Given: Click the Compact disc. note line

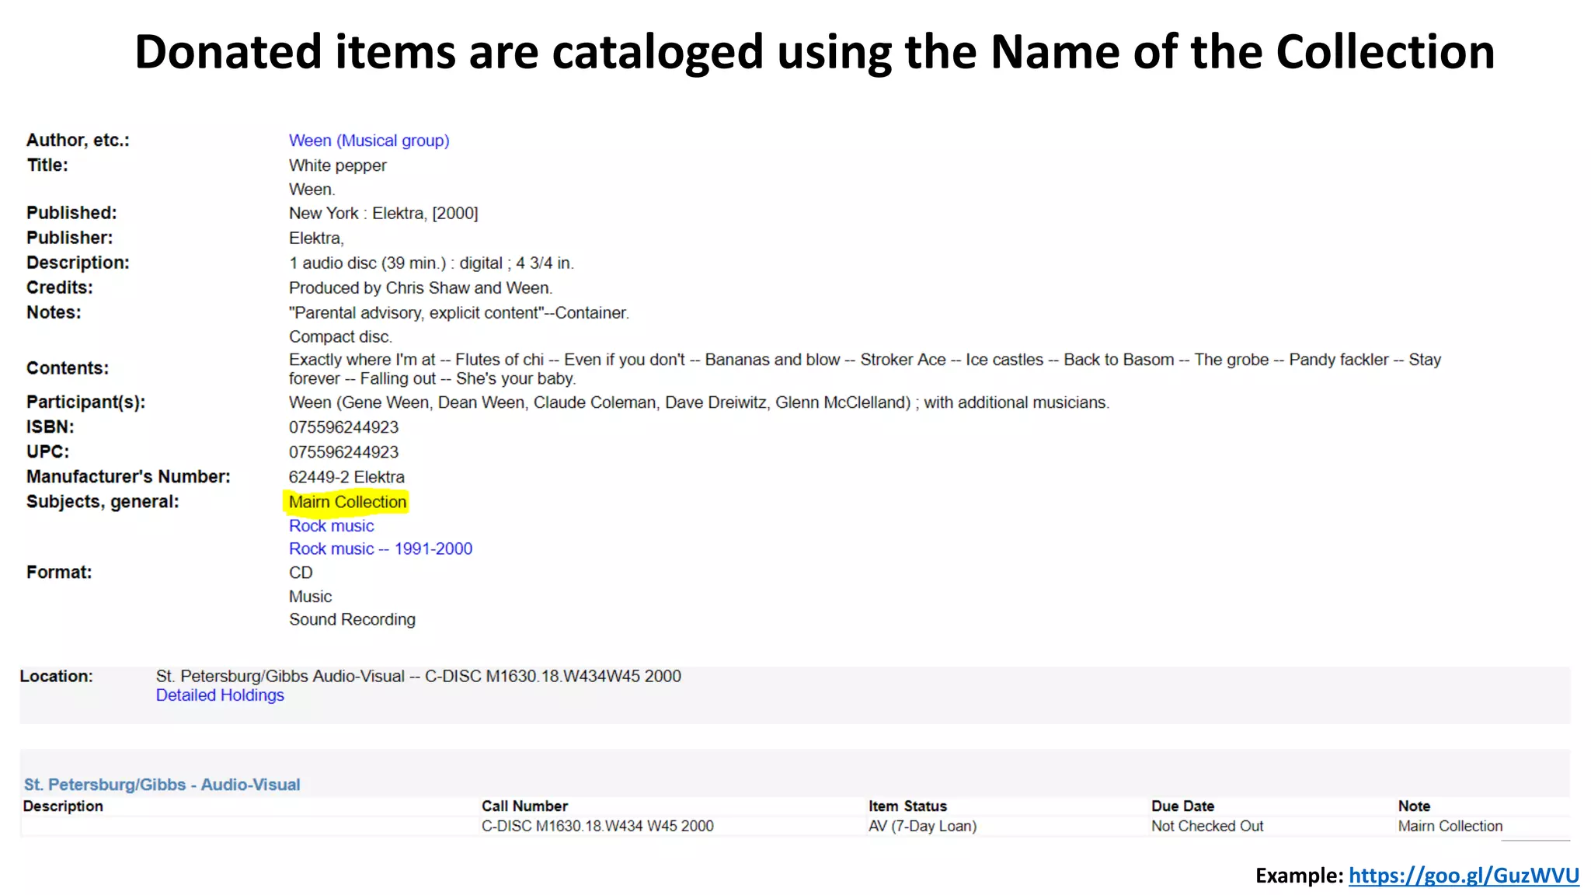Looking at the screenshot, I should (340, 337).
